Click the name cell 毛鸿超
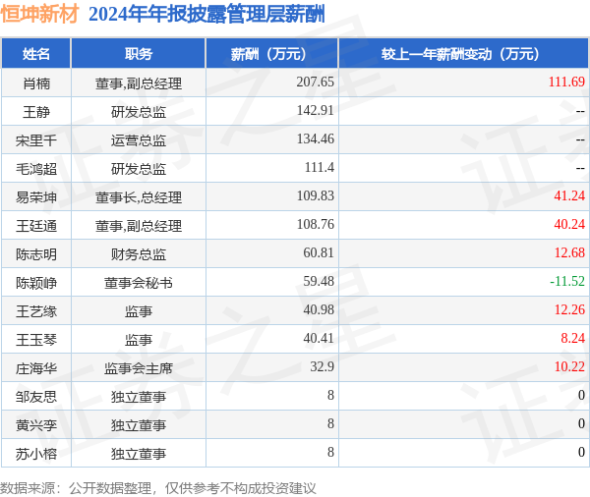This screenshot has width=590, height=497. coord(36,169)
